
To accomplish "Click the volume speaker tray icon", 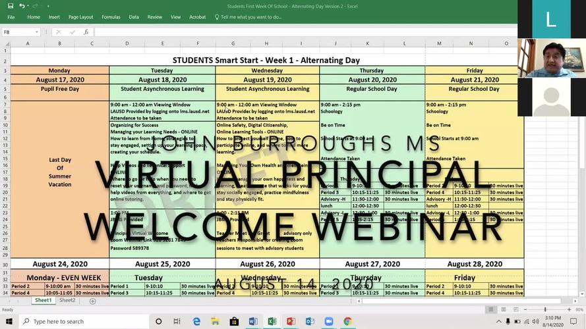I will tap(535, 322).
